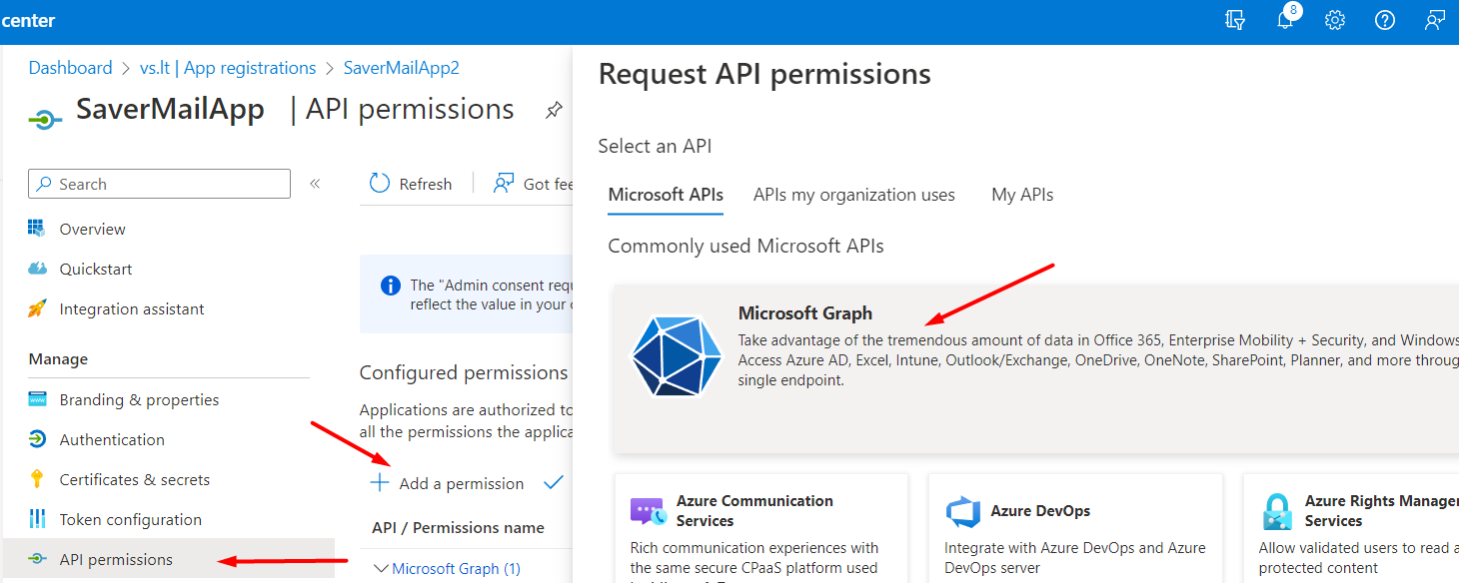Click the Refresh button
This screenshot has width=1459, height=583.
click(x=411, y=184)
